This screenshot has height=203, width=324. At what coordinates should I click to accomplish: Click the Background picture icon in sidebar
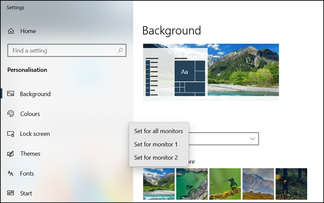[11, 93]
